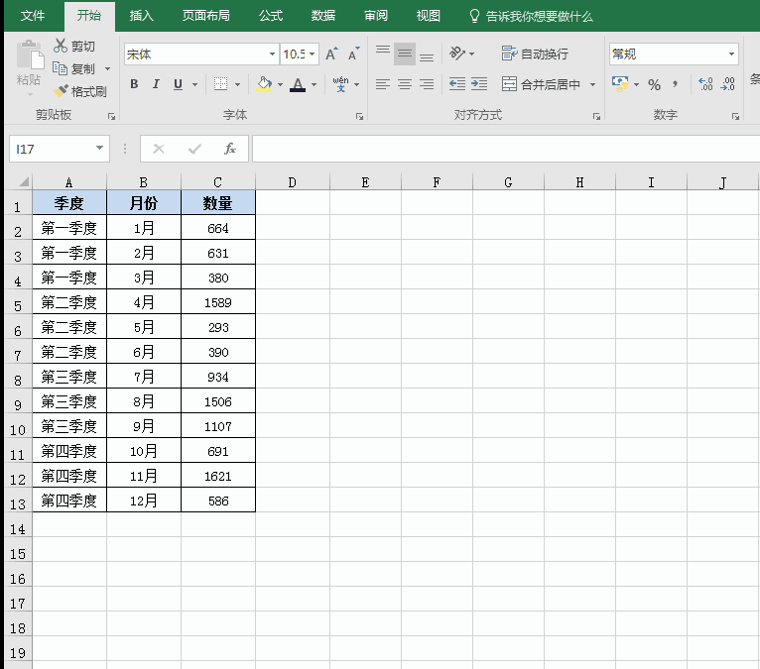
Task: Switch to the 页面布局 tab
Action: pyautogui.click(x=206, y=16)
